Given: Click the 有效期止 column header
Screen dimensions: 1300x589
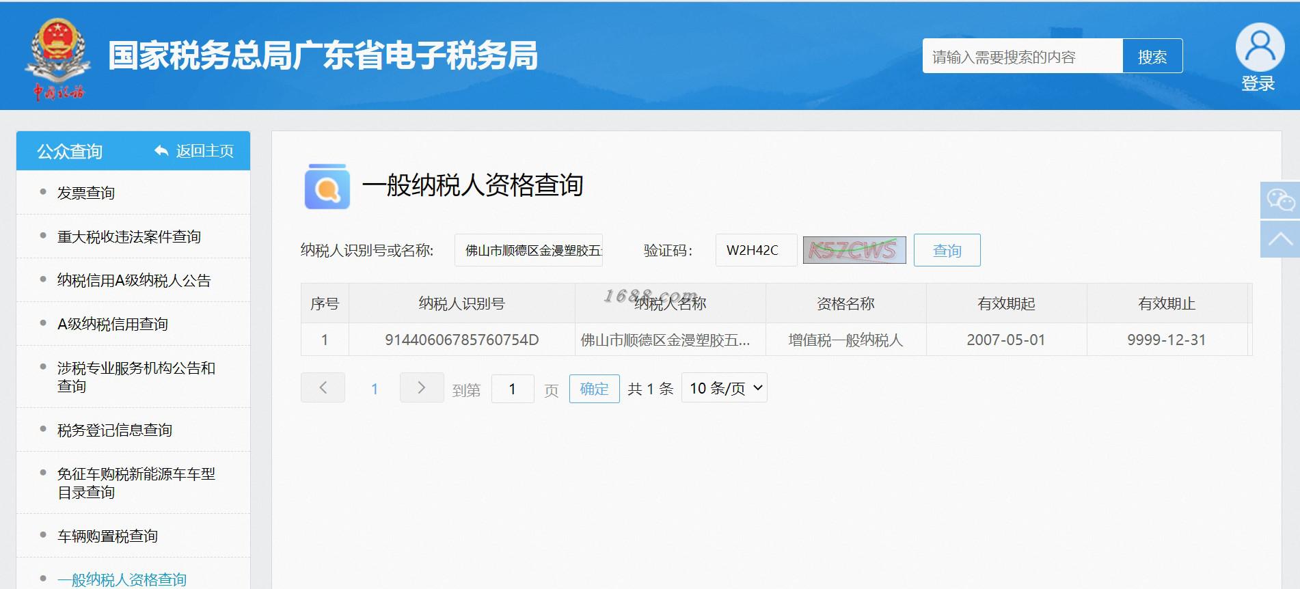Looking at the screenshot, I should (1167, 303).
